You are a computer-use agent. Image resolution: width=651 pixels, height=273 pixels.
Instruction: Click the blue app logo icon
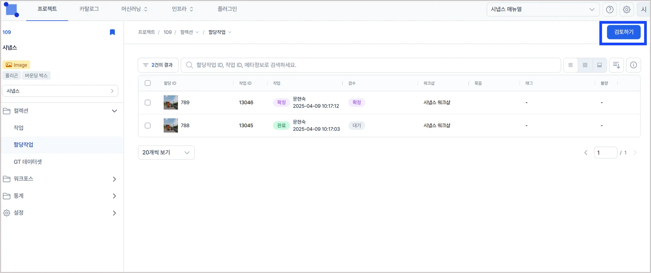(x=11, y=10)
